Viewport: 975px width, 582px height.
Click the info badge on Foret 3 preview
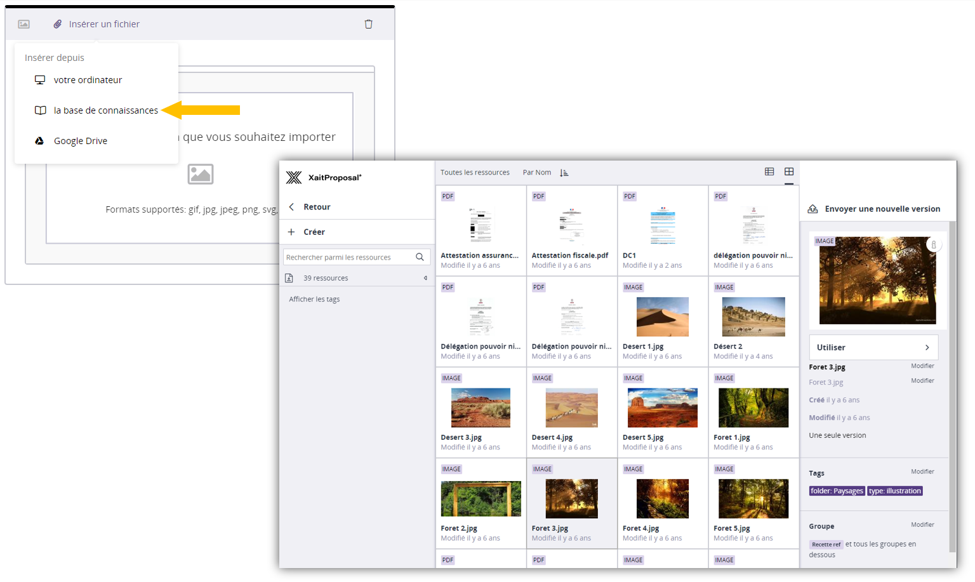click(x=933, y=244)
